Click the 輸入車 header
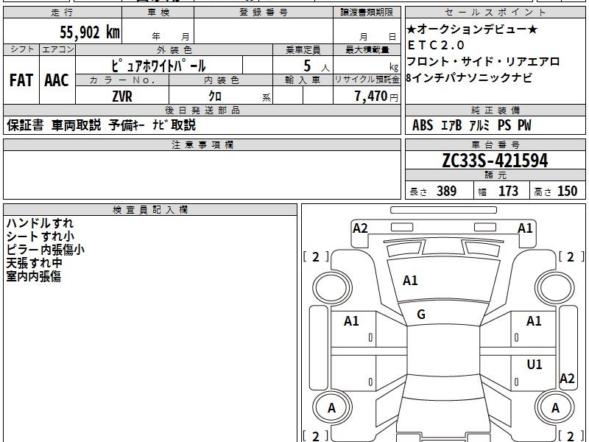 pyautogui.click(x=303, y=80)
